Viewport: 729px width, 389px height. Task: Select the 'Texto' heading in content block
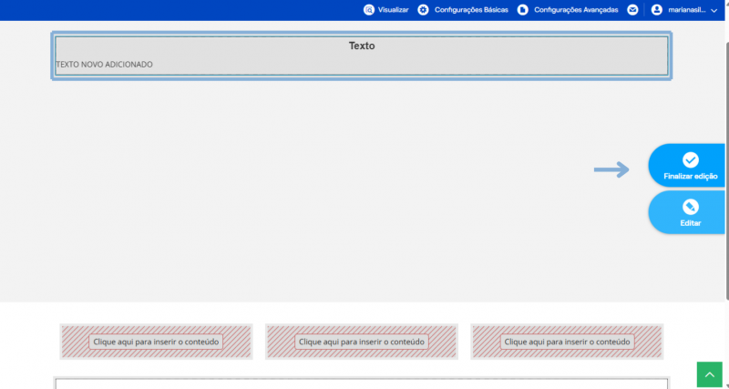[362, 46]
